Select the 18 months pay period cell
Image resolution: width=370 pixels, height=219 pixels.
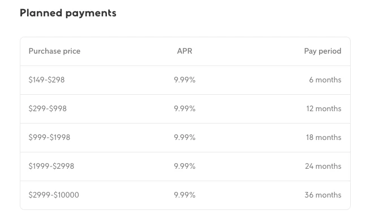click(324, 137)
